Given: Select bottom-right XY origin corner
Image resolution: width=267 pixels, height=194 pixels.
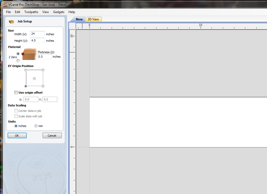Looking at the screenshot, I should [x=43, y=86].
